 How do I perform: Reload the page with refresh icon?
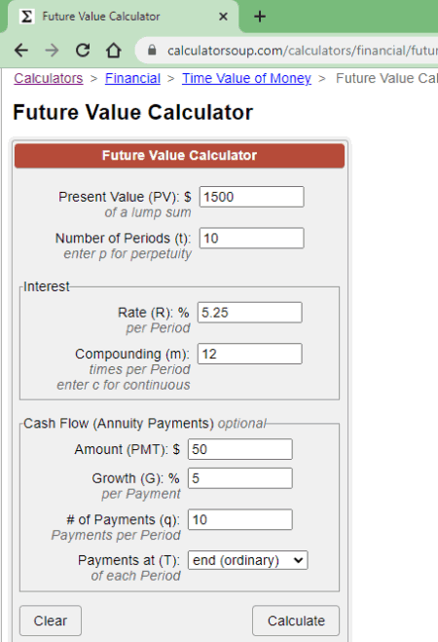tap(83, 51)
